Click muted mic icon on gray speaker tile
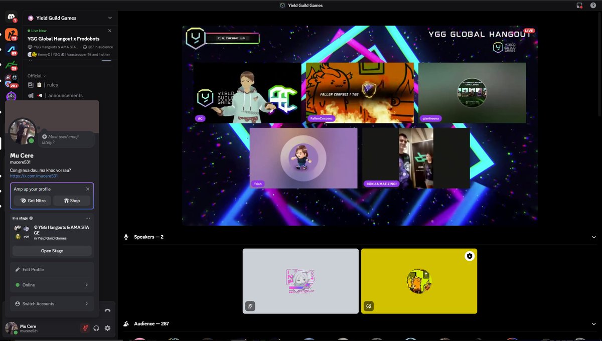This screenshot has height=341, width=602. pyautogui.click(x=250, y=306)
